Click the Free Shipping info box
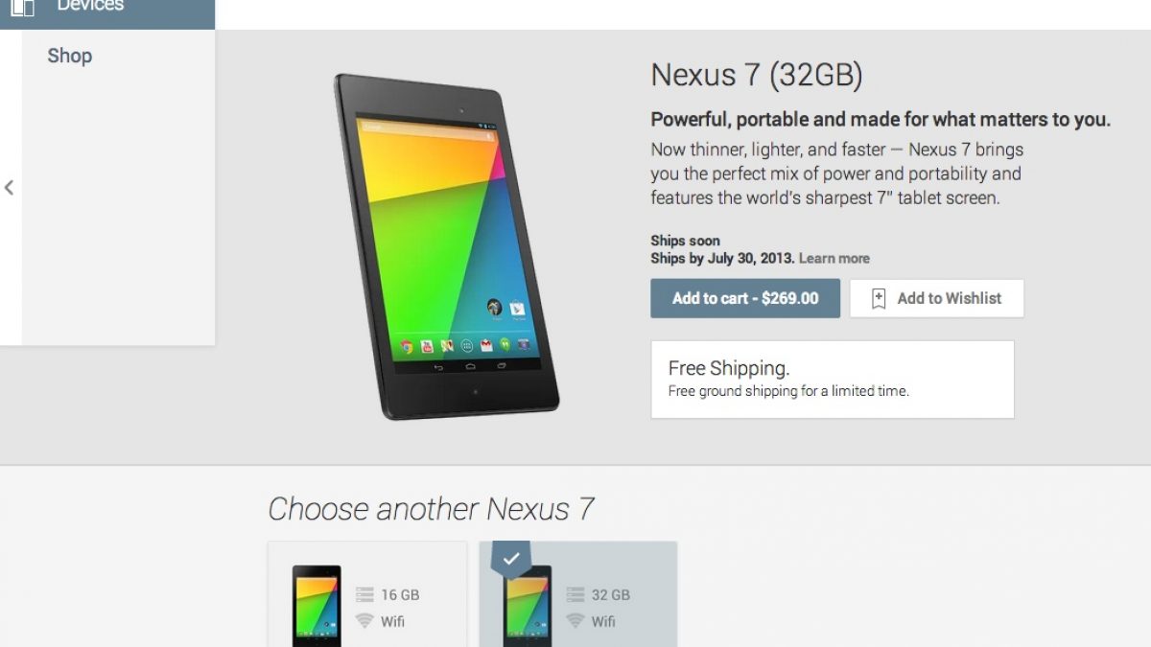This screenshot has width=1151, height=647. 833,380
